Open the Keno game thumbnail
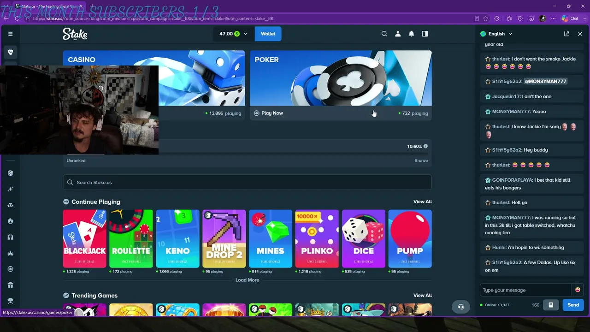The image size is (590, 332). 177,239
